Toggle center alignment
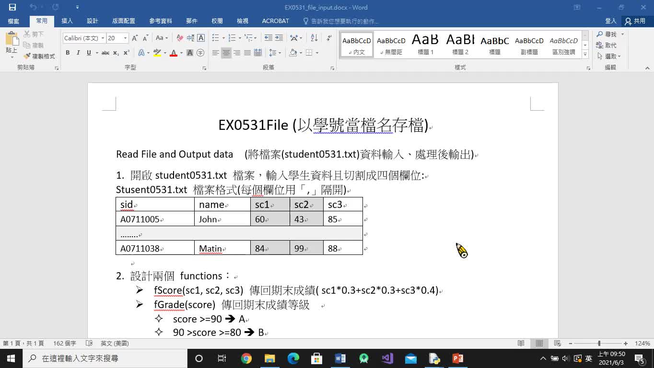Image resolution: width=654 pixels, height=368 pixels. pyautogui.click(x=226, y=53)
